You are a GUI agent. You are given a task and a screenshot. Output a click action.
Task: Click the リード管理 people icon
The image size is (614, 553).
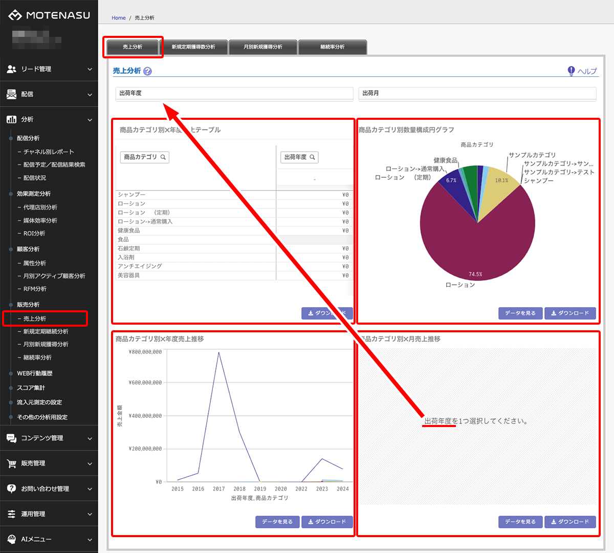click(x=11, y=69)
